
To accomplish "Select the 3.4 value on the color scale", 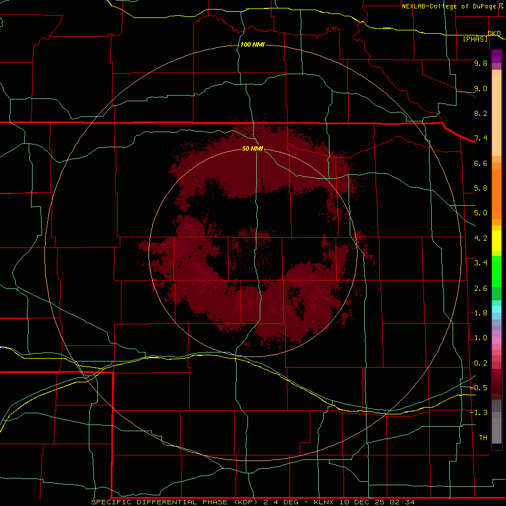I will (481, 263).
